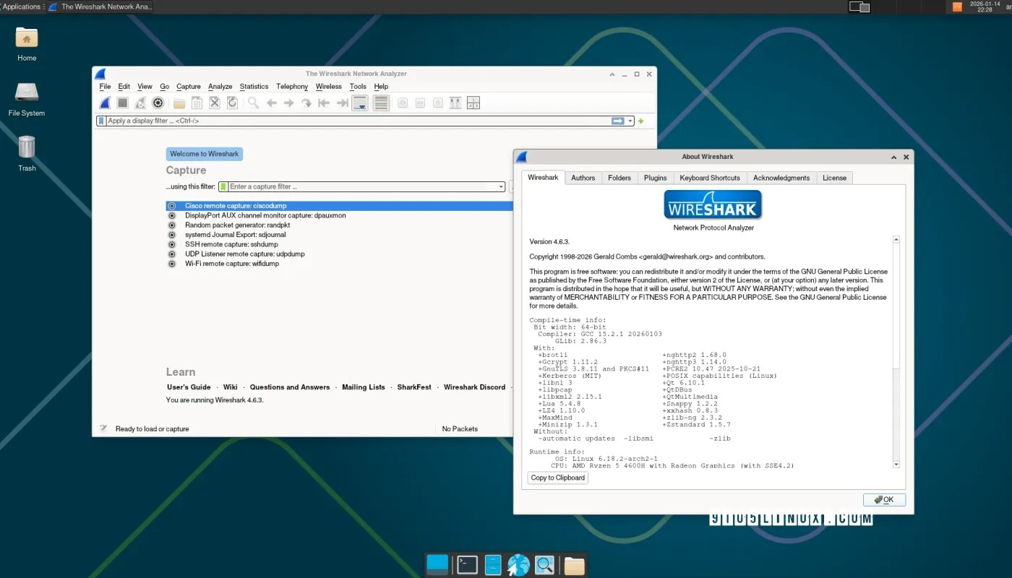This screenshot has width=1012, height=578.
Task: Open the capture filter dropdown arrow
Action: [502, 186]
